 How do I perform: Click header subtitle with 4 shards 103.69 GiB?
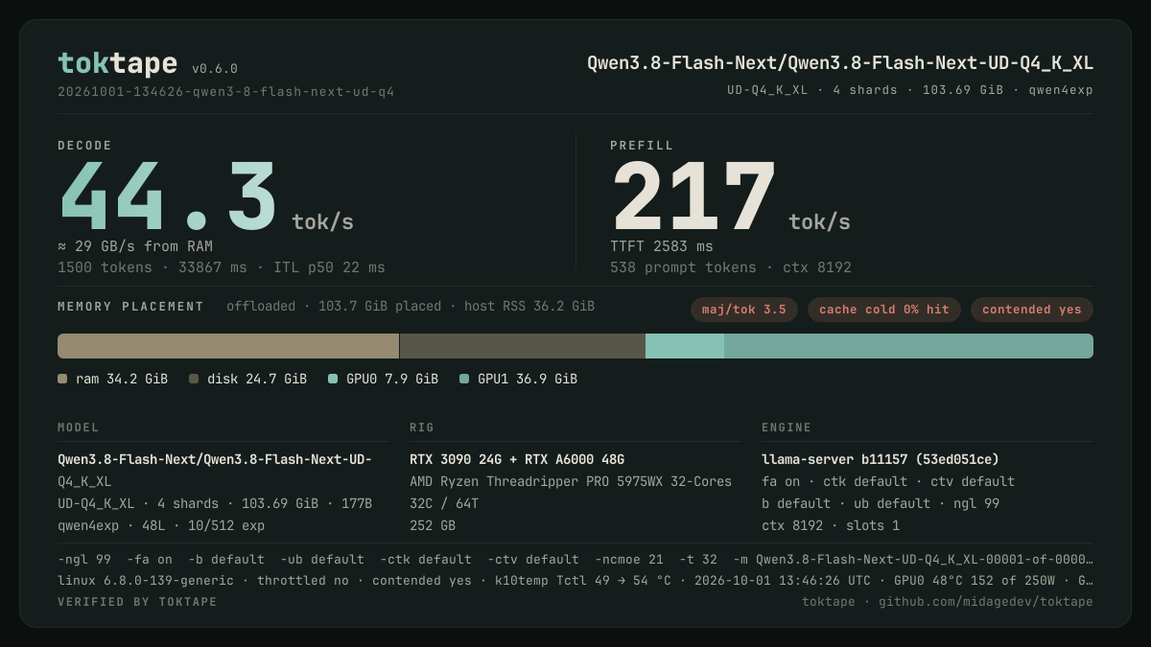910,90
